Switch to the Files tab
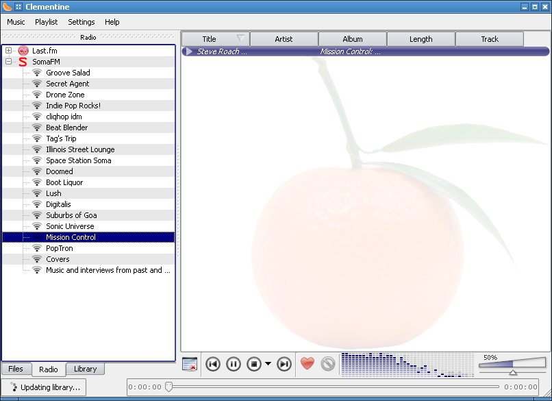552x401 pixels. click(16, 369)
